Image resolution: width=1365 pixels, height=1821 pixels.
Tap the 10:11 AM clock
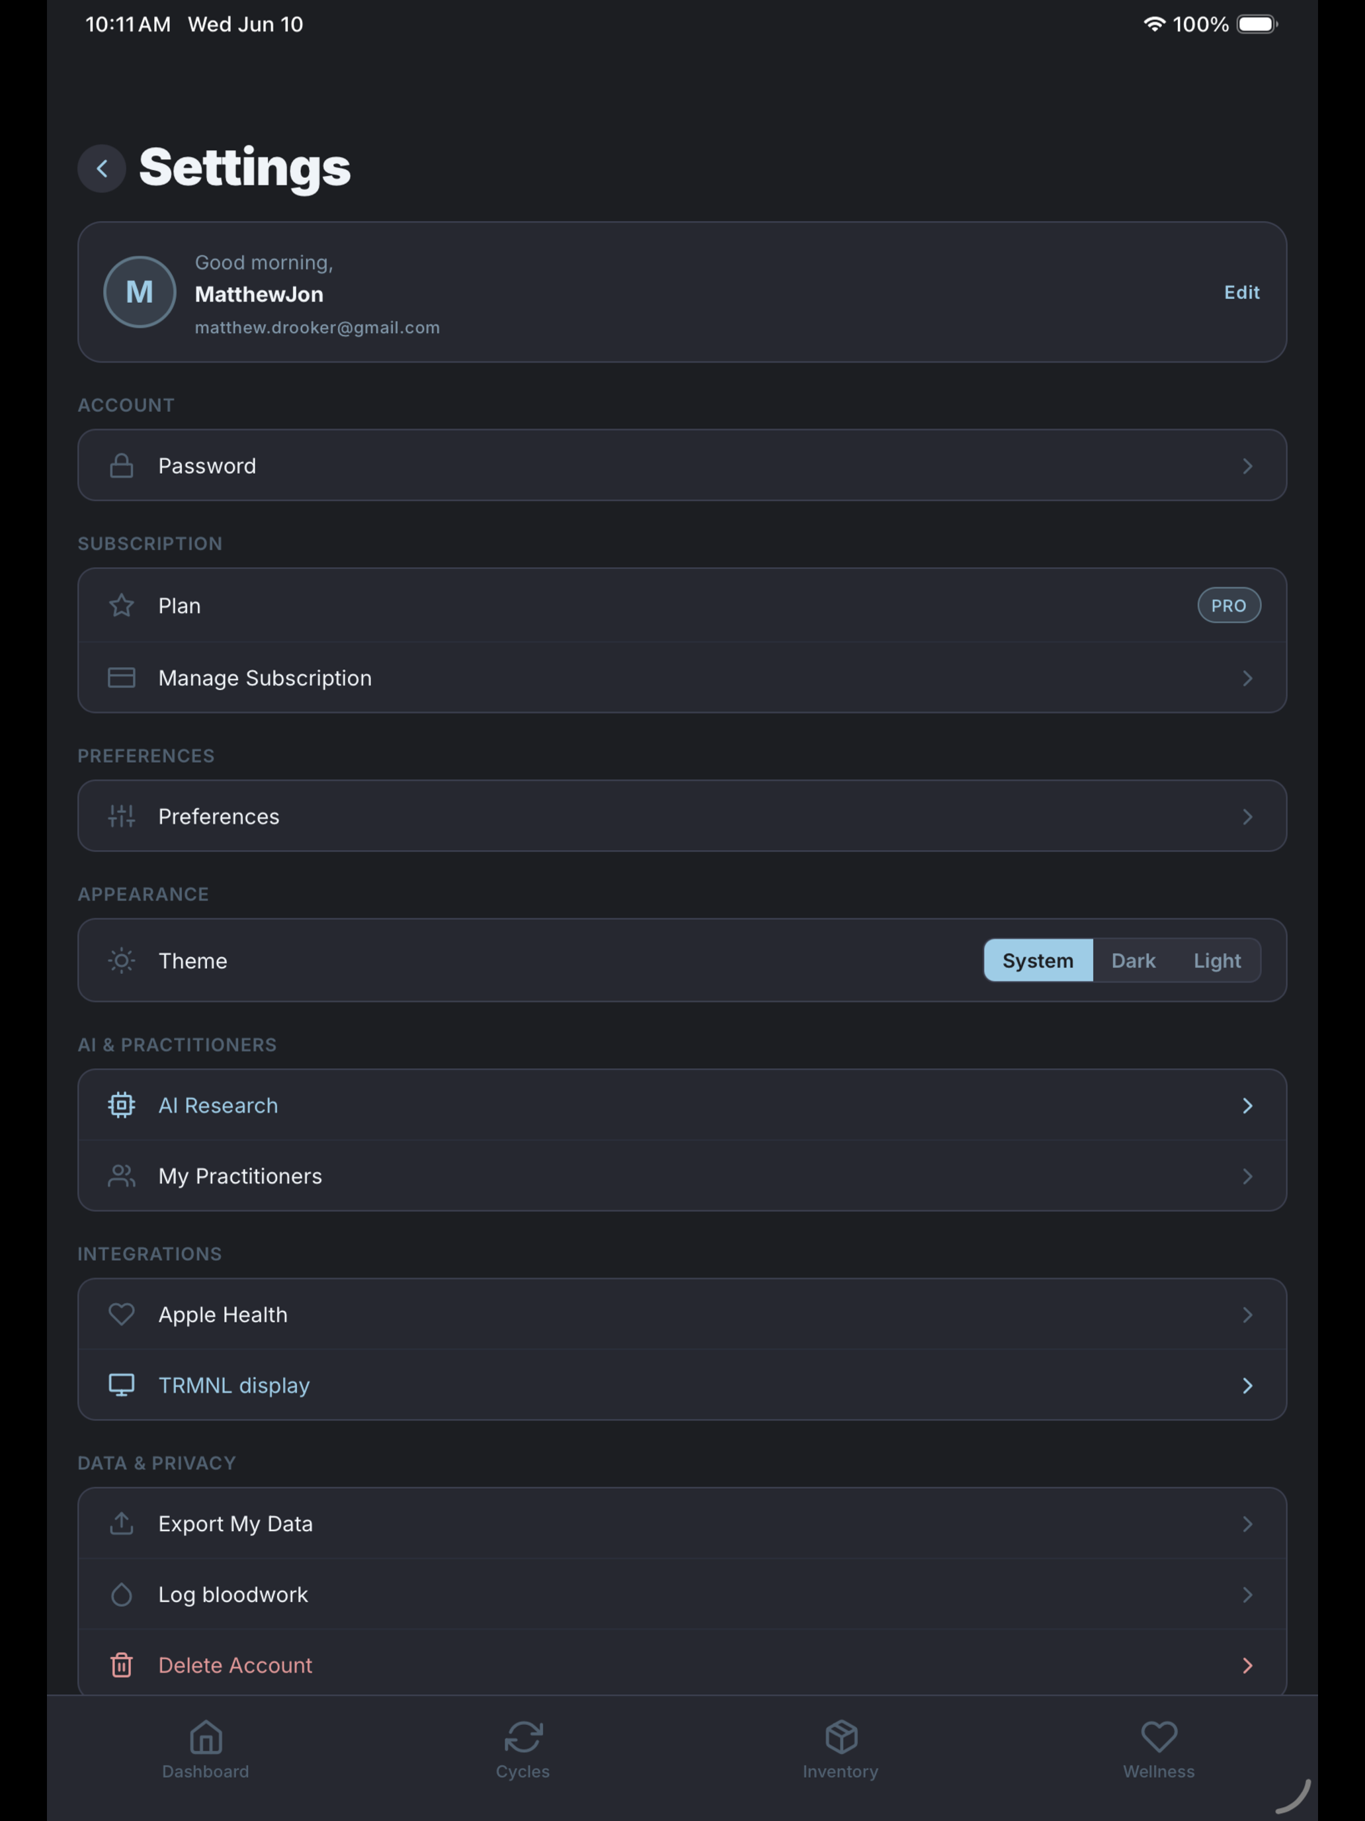[x=128, y=24]
